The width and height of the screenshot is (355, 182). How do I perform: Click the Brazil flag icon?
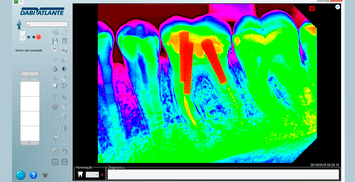(16, 2)
